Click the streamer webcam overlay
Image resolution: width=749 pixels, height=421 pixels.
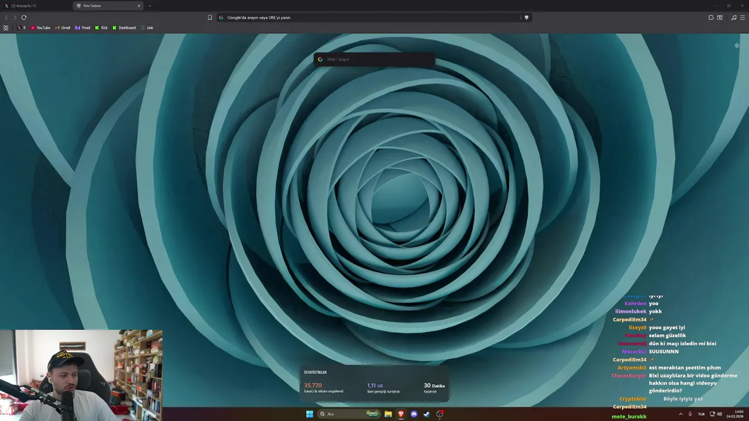(81, 375)
